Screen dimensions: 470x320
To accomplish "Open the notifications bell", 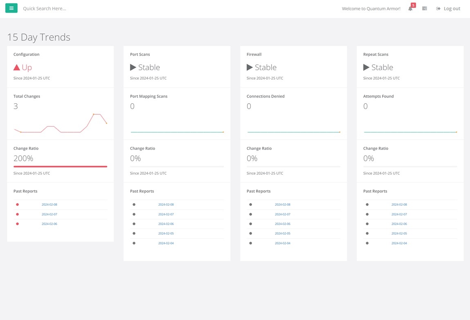I will coord(410,9).
